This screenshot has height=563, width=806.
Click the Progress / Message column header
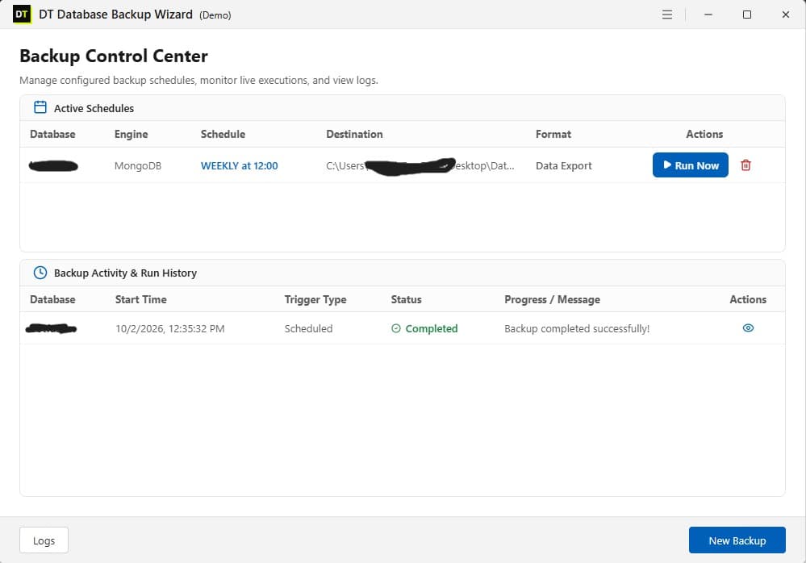552,299
